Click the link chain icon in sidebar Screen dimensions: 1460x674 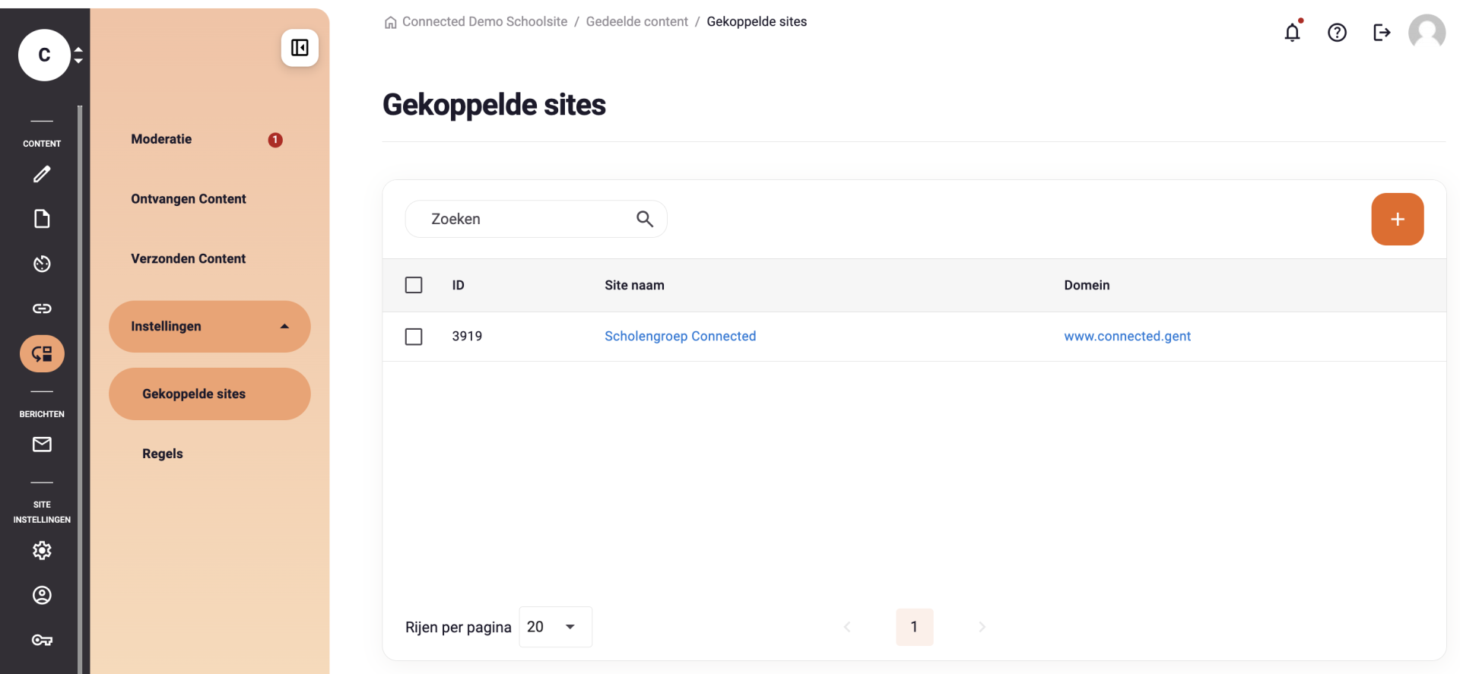[x=42, y=309]
